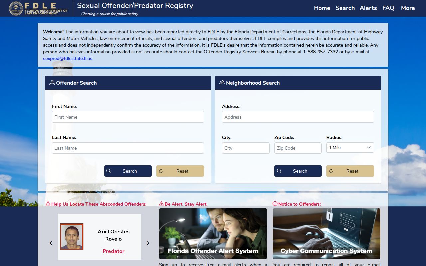
Task: Click the Sexual Offender/Predator Registry title
Action: tap(135, 6)
